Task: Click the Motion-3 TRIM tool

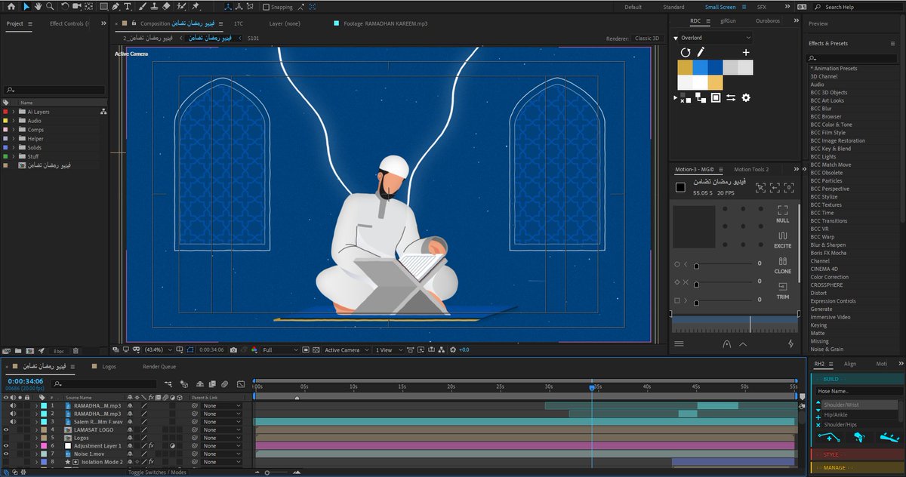Action: pyautogui.click(x=782, y=291)
